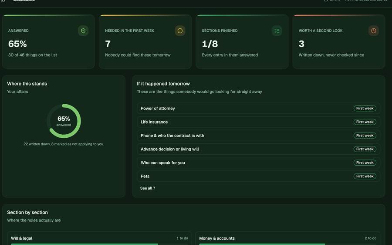Click Written down, never checked since text
392x245 pixels.
331,55
